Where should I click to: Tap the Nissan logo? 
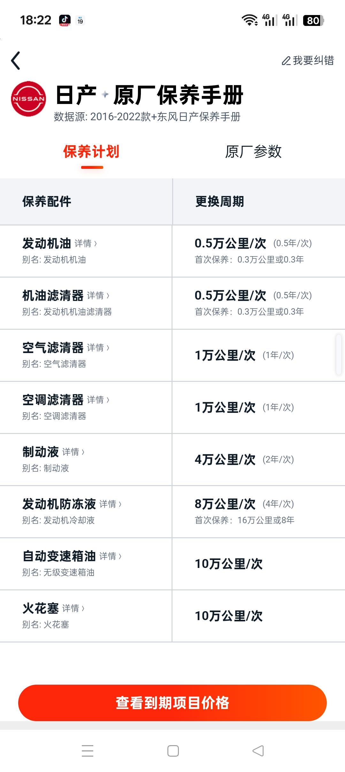tap(28, 99)
